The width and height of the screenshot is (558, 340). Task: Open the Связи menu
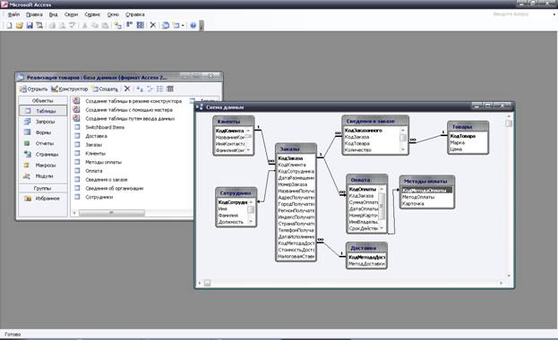click(71, 14)
